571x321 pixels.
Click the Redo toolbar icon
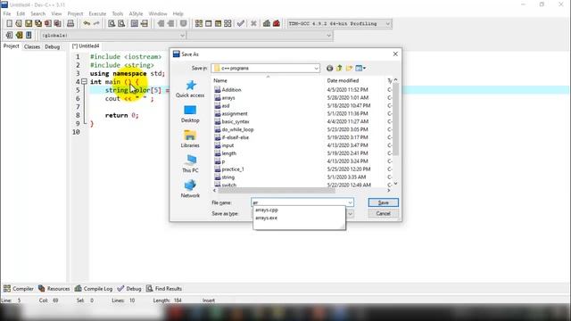click(x=96, y=24)
